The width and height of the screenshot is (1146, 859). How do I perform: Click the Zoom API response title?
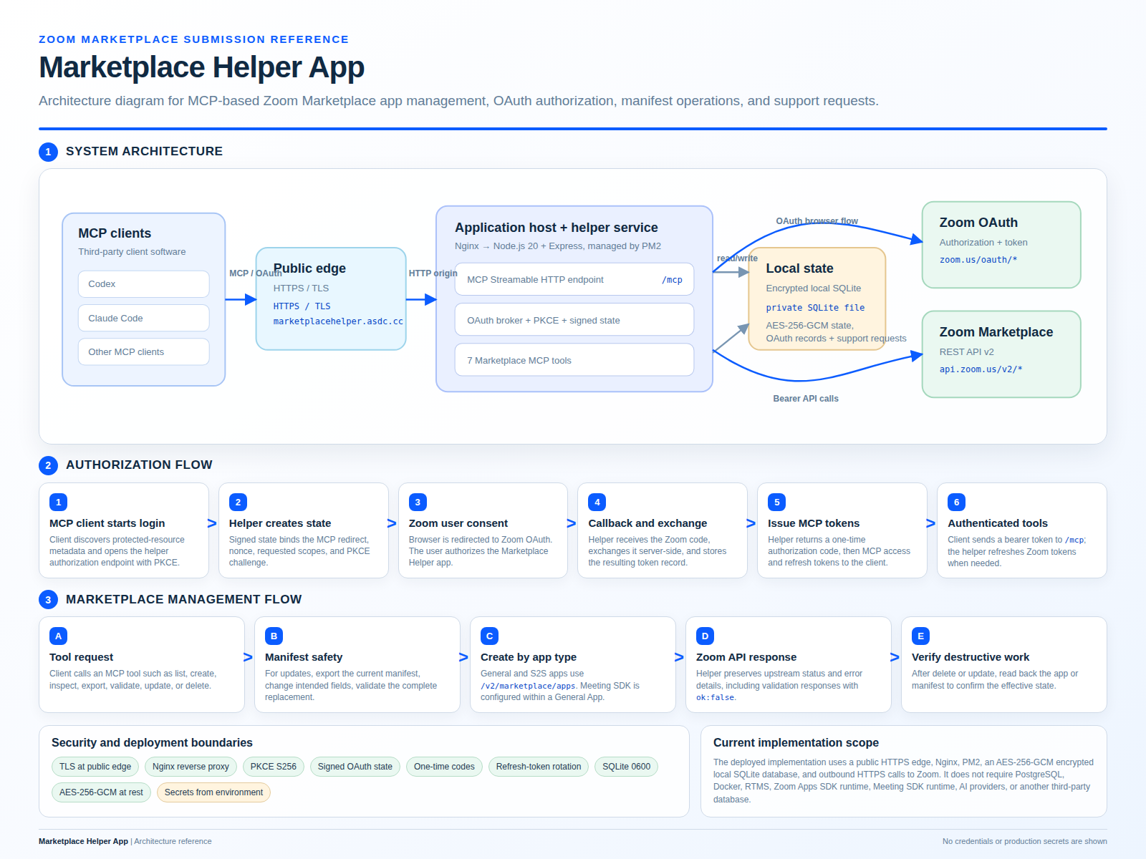point(746,657)
